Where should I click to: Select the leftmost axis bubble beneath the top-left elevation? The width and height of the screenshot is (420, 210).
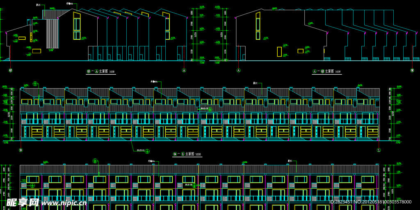pos(10,71)
